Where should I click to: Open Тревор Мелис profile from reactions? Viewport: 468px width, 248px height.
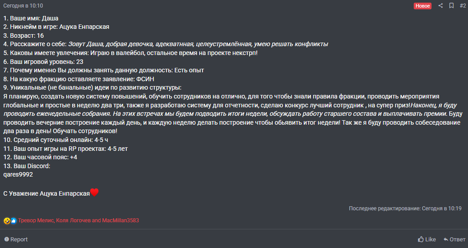coord(36,220)
